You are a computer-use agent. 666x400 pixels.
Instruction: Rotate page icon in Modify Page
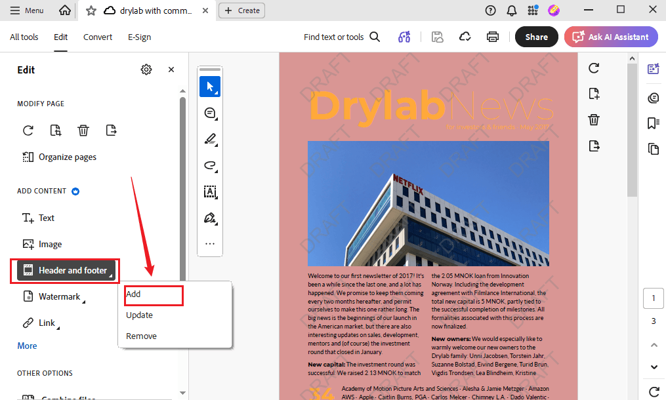click(28, 130)
